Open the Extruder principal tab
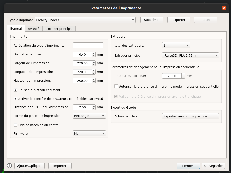Viewport: 231px width, 173px height. pyautogui.click(x=59, y=29)
